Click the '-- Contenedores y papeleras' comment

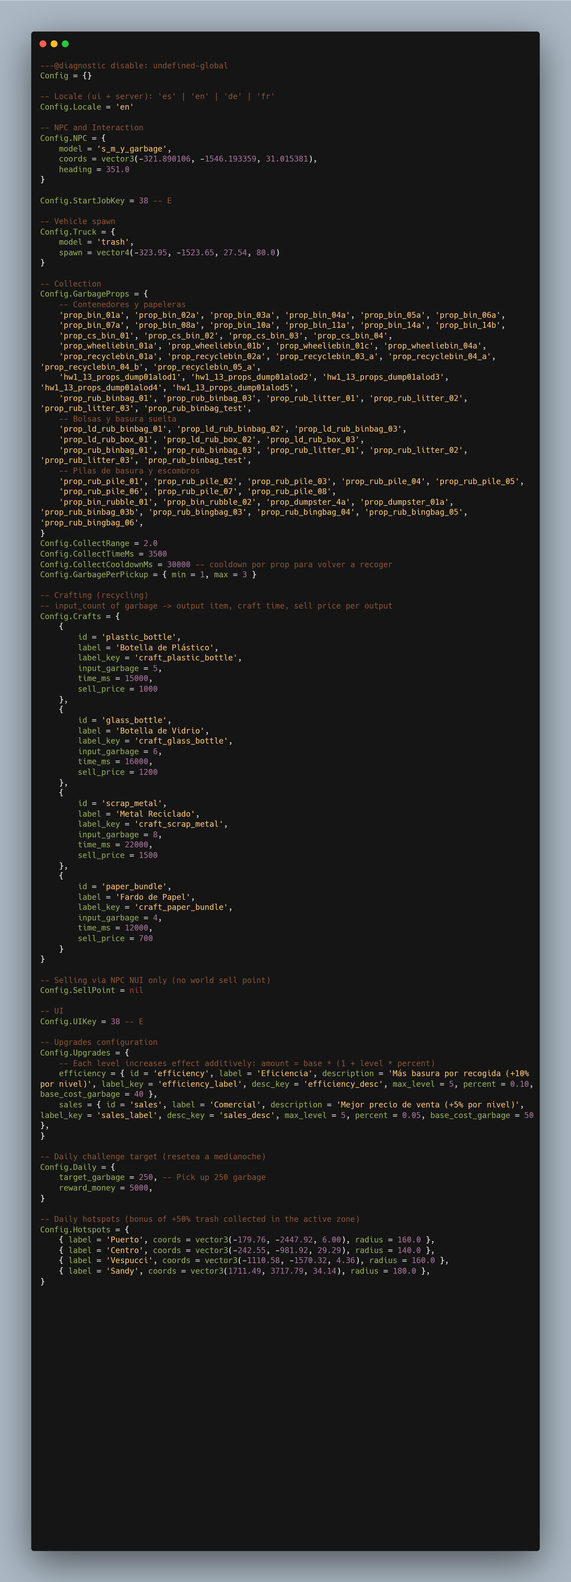click(x=122, y=305)
